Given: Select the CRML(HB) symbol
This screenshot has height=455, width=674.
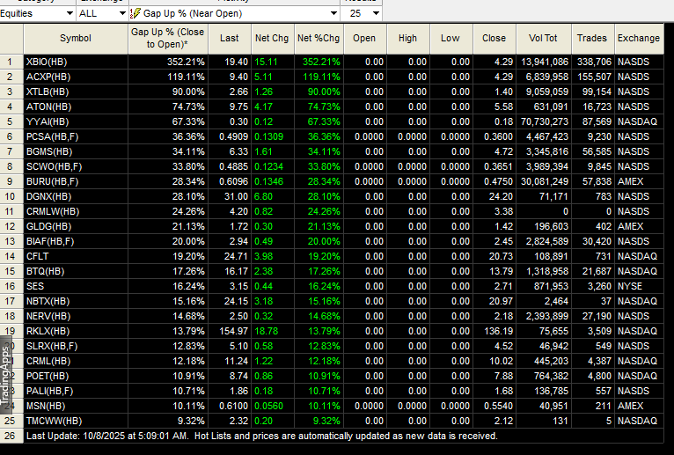Looking at the screenshot, I should (48, 361).
